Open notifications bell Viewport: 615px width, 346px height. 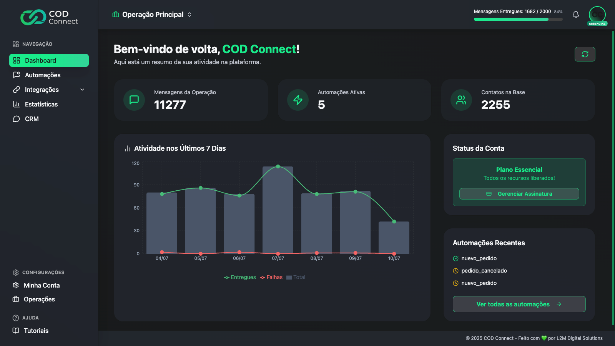(576, 15)
